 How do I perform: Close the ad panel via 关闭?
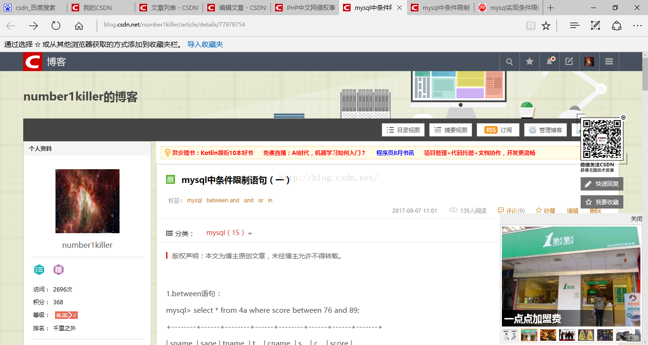tap(636, 219)
